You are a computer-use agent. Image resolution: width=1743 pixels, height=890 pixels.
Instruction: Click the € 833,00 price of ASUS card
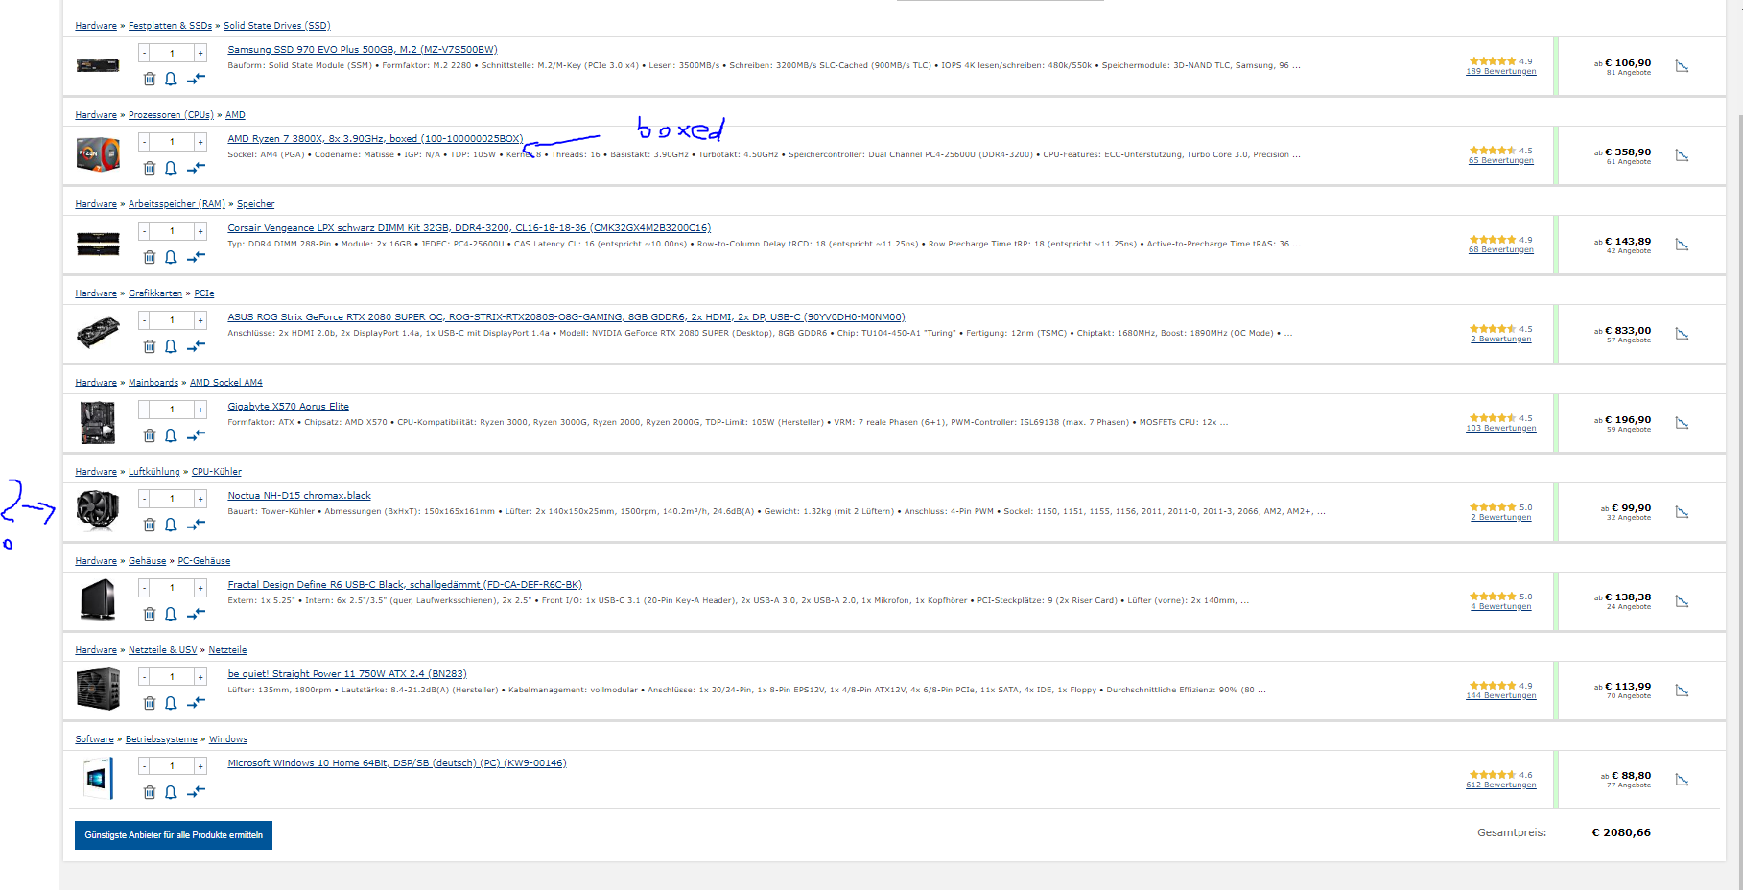(1628, 330)
